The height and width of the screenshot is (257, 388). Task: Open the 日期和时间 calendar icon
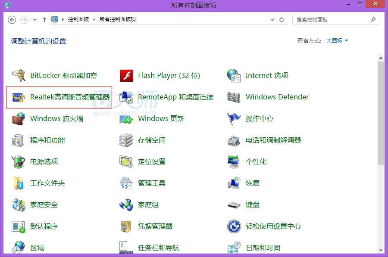pyautogui.click(x=234, y=248)
